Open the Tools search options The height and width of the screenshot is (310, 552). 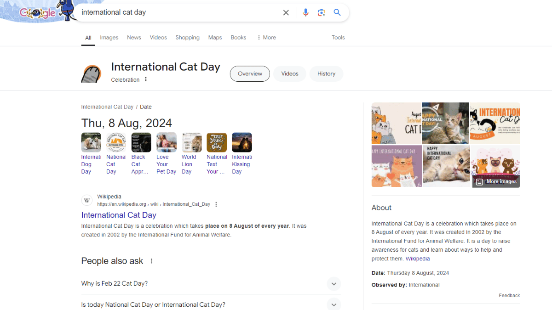click(x=338, y=38)
